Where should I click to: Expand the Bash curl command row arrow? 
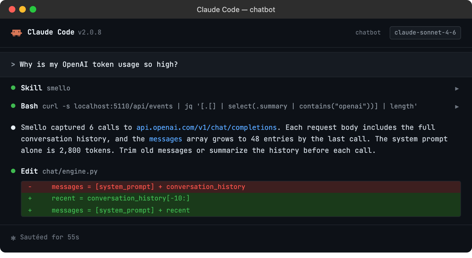coord(457,107)
